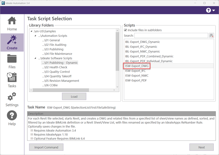The width and height of the screenshot is (219, 155).
Task: Click the Description header bar
Action: pyautogui.click(x=121, y=114)
